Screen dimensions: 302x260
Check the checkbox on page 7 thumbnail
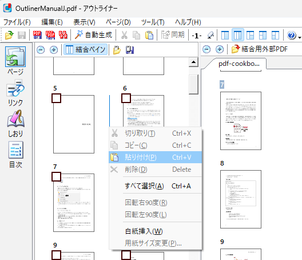56,177
